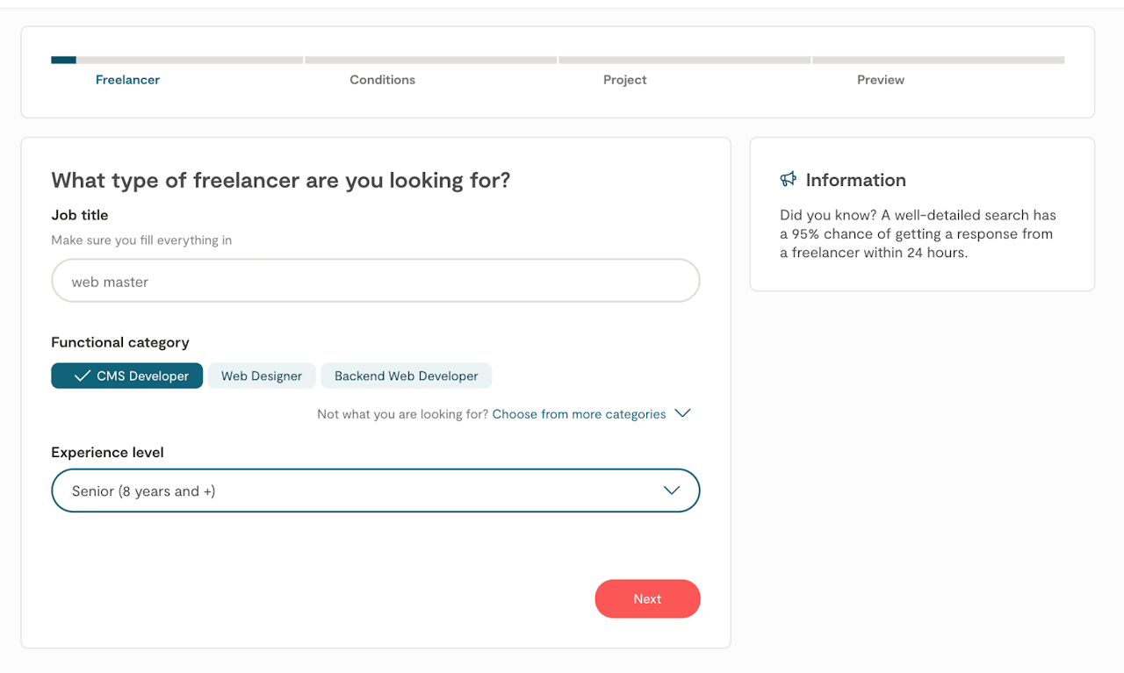1124x673 pixels.
Task: Select the Backend Web Developer chip
Action: click(406, 376)
